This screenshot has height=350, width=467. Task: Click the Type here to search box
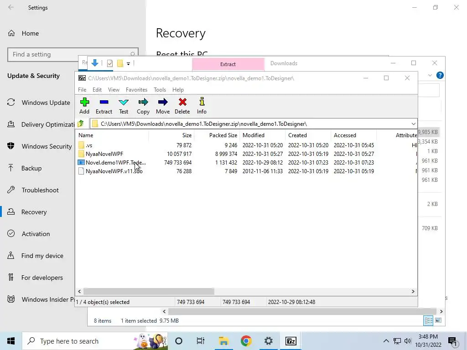95,341
